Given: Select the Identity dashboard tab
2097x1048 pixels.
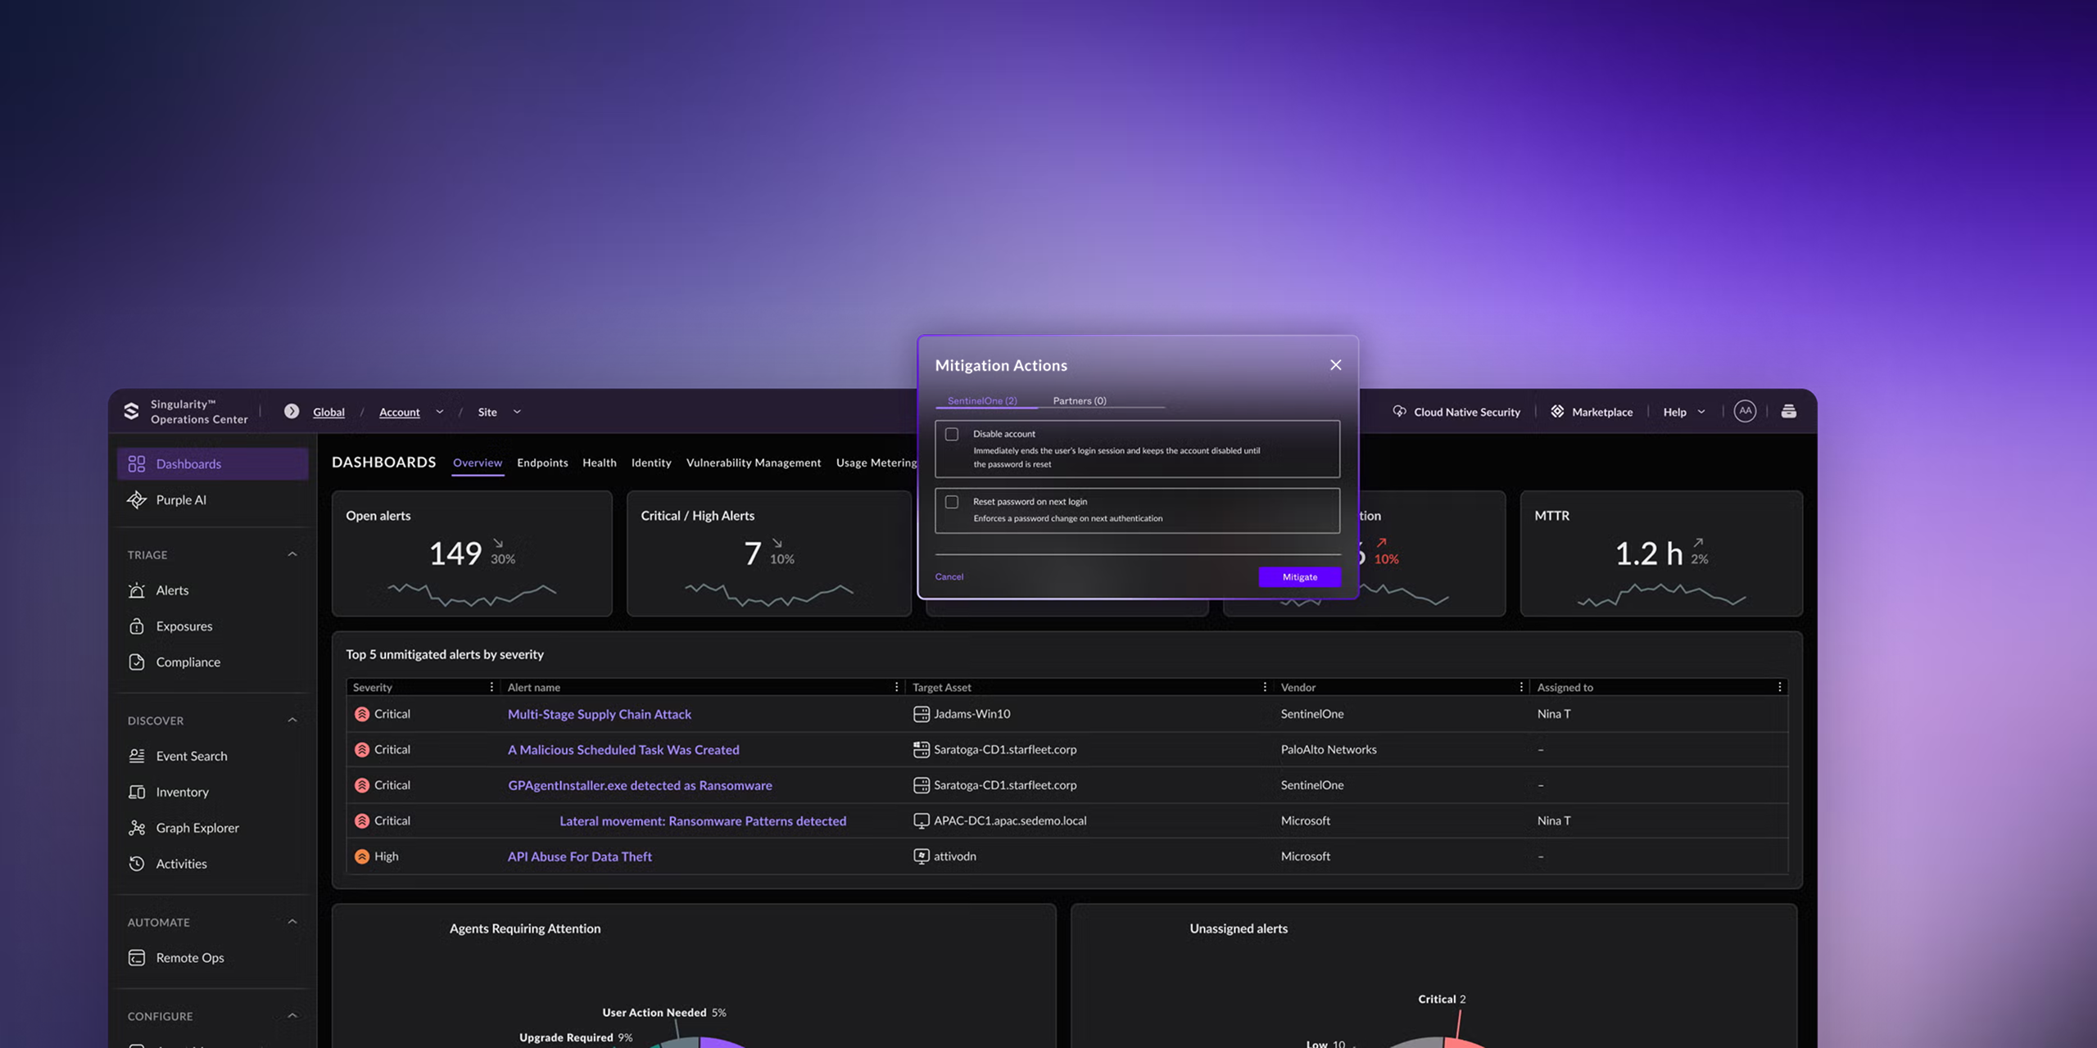Looking at the screenshot, I should [651, 463].
